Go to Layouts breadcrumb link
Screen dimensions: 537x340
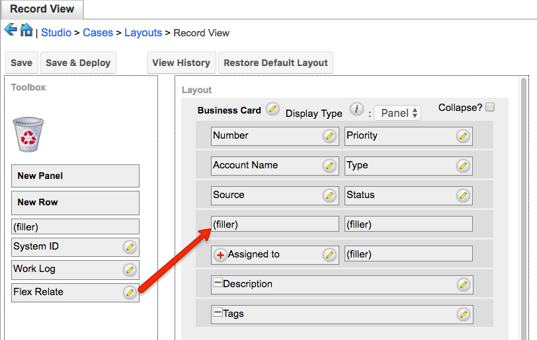(x=143, y=32)
